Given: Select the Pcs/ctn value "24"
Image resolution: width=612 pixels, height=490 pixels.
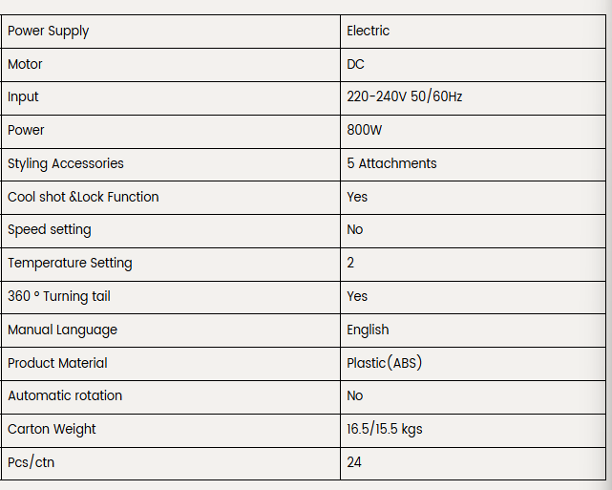Looking at the screenshot, I should 354,462.
